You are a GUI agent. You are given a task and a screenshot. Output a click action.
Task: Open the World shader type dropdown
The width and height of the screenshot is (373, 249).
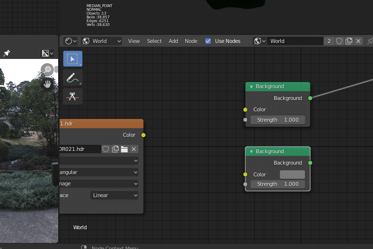pos(102,41)
